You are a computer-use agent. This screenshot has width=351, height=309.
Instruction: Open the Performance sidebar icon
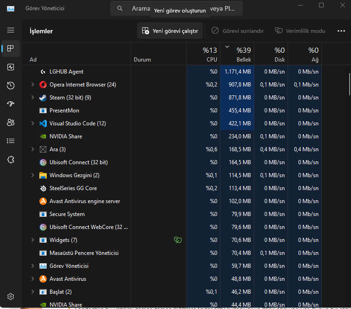tap(11, 67)
